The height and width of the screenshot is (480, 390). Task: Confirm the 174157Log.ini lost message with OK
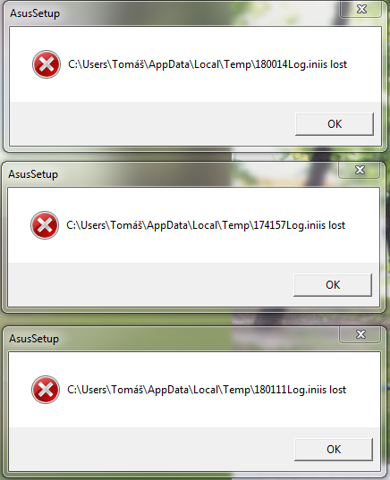coord(333,285)
